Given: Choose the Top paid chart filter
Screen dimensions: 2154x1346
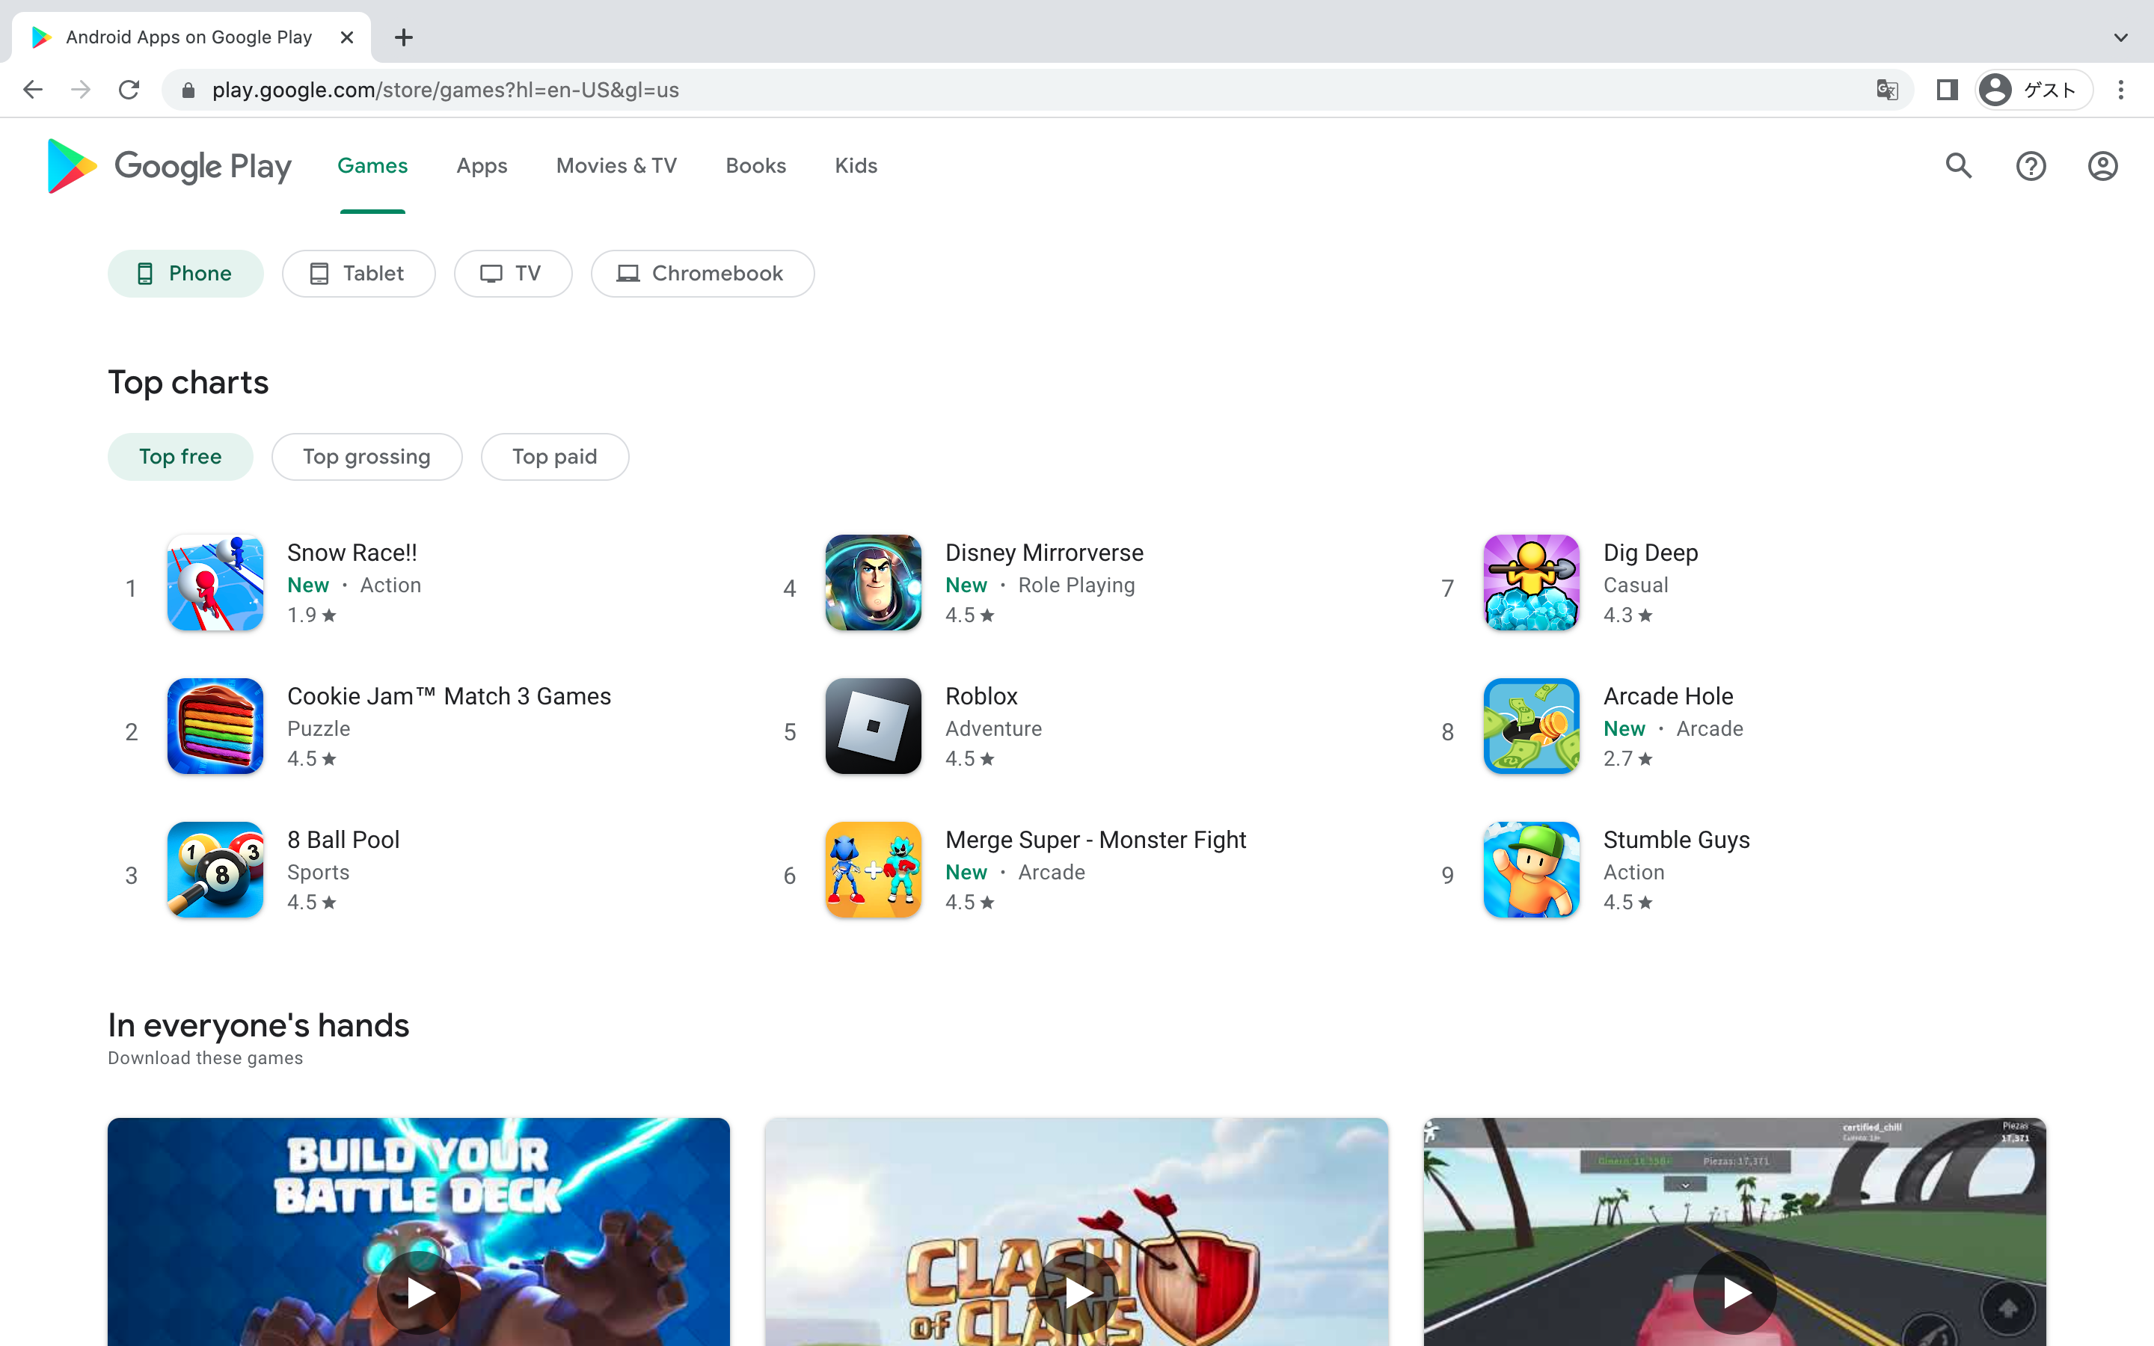Looking at the screenshot, I should (x=554, y=457).
